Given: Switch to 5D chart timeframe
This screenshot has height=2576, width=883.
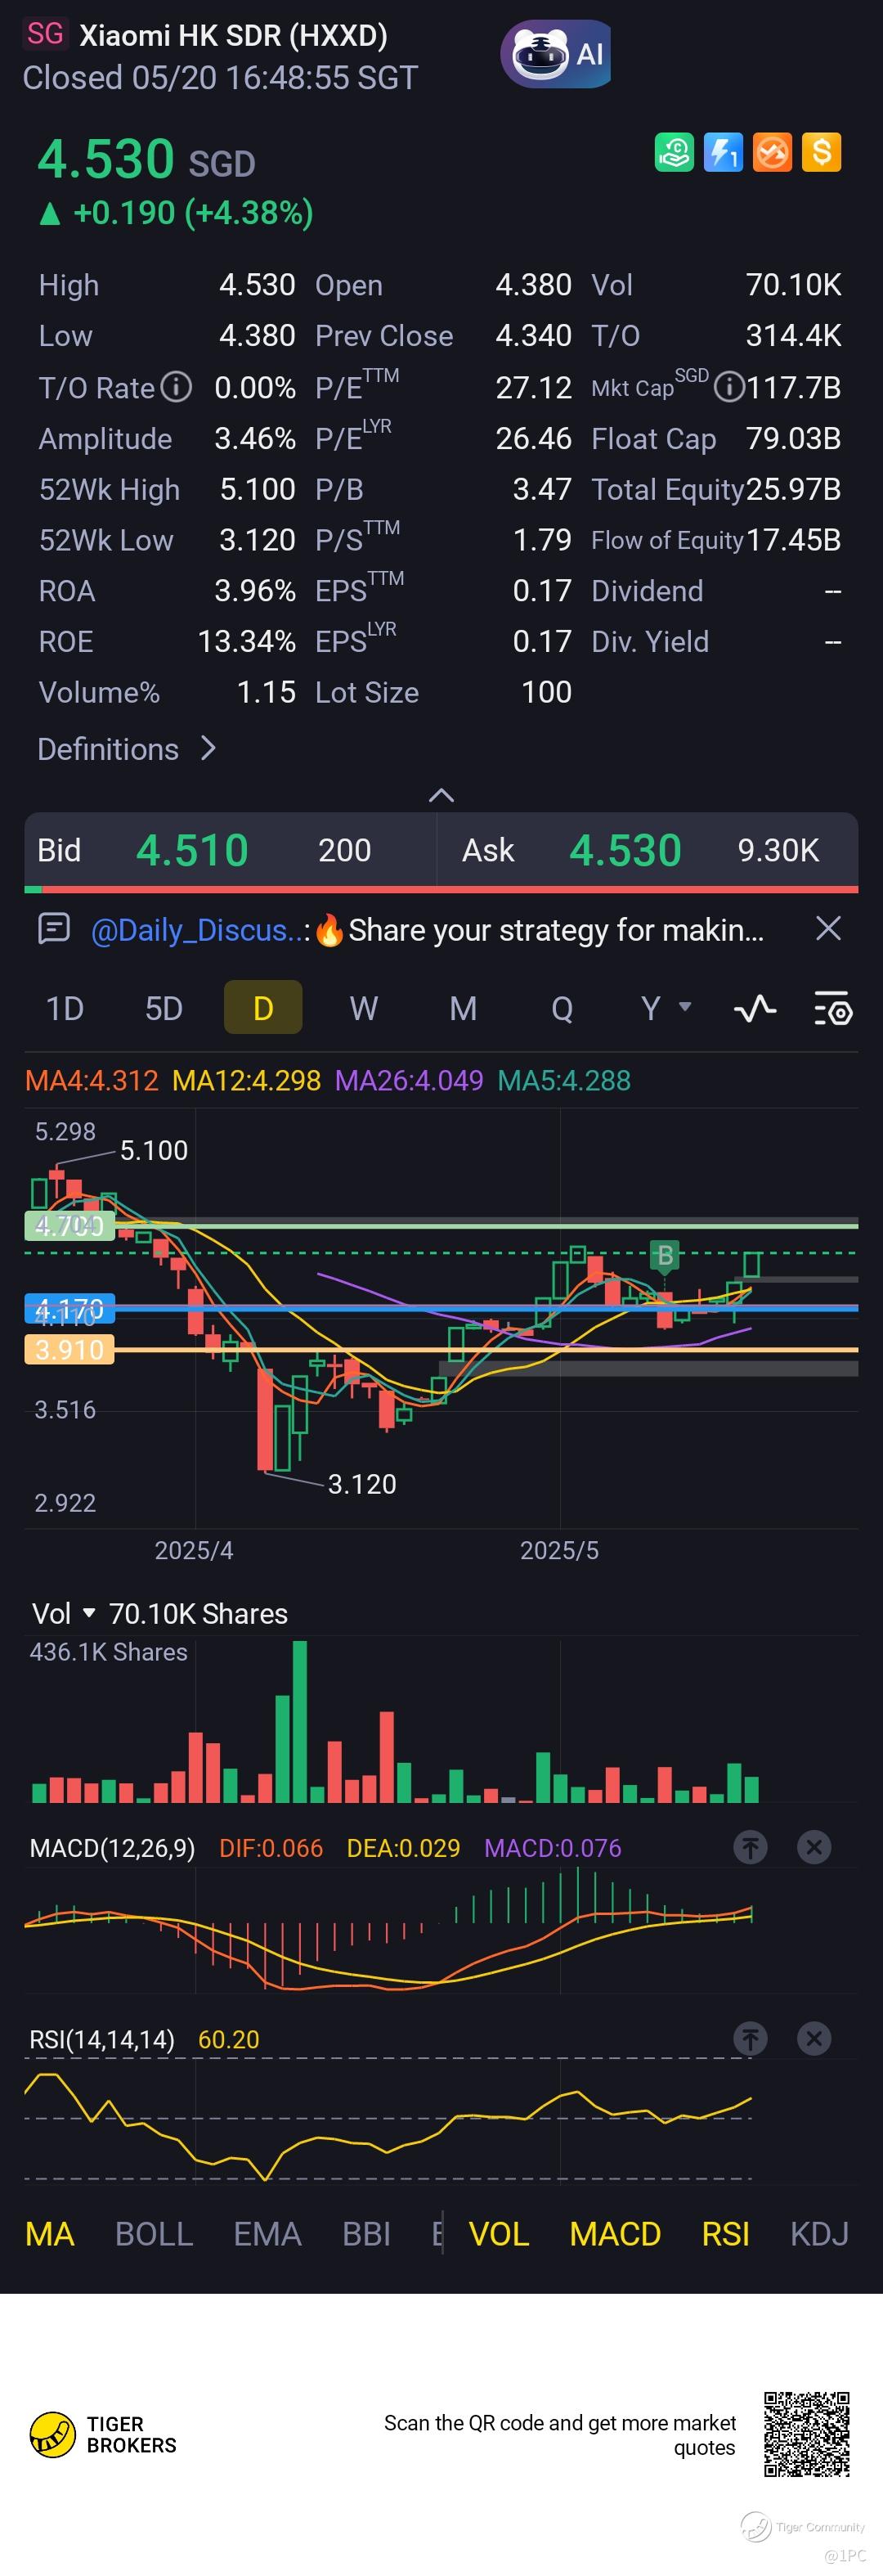Looking at the screenshot, I should [x=164, y=1008].
